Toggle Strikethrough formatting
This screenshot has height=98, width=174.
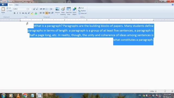coord(23,13)
